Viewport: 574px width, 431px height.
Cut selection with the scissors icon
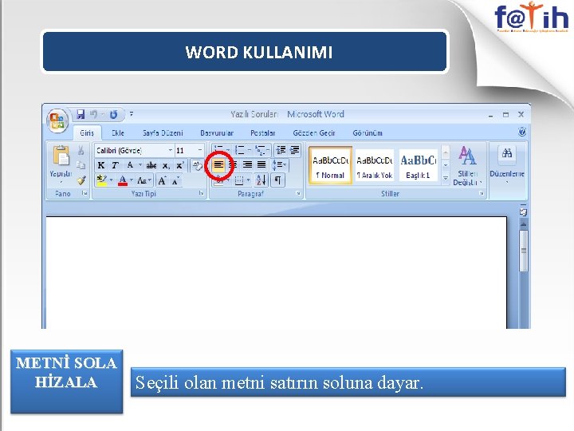pos(81,150)
